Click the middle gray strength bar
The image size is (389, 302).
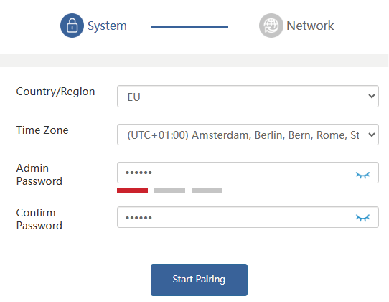[170, 190]
